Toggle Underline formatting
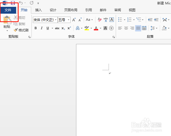The height and width of the screenshot is (136, 171). (48, 28)
